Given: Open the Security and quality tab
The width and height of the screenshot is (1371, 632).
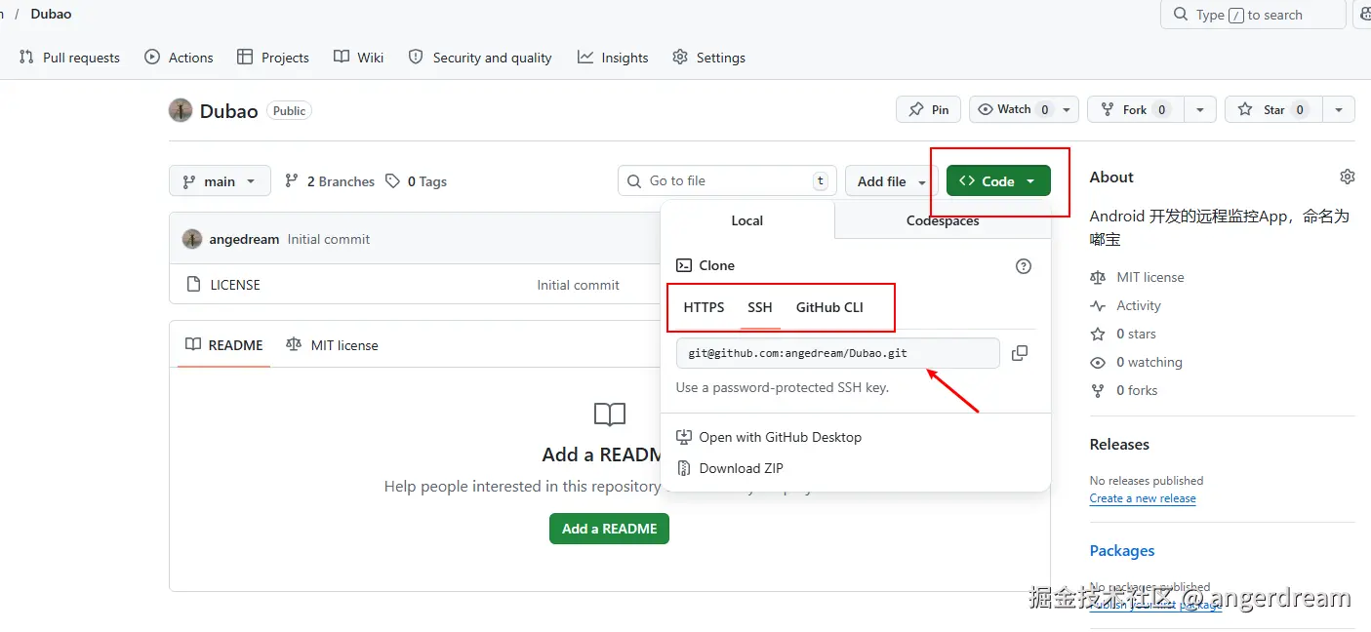Looking at the screenshot, I should click(480, 58).
